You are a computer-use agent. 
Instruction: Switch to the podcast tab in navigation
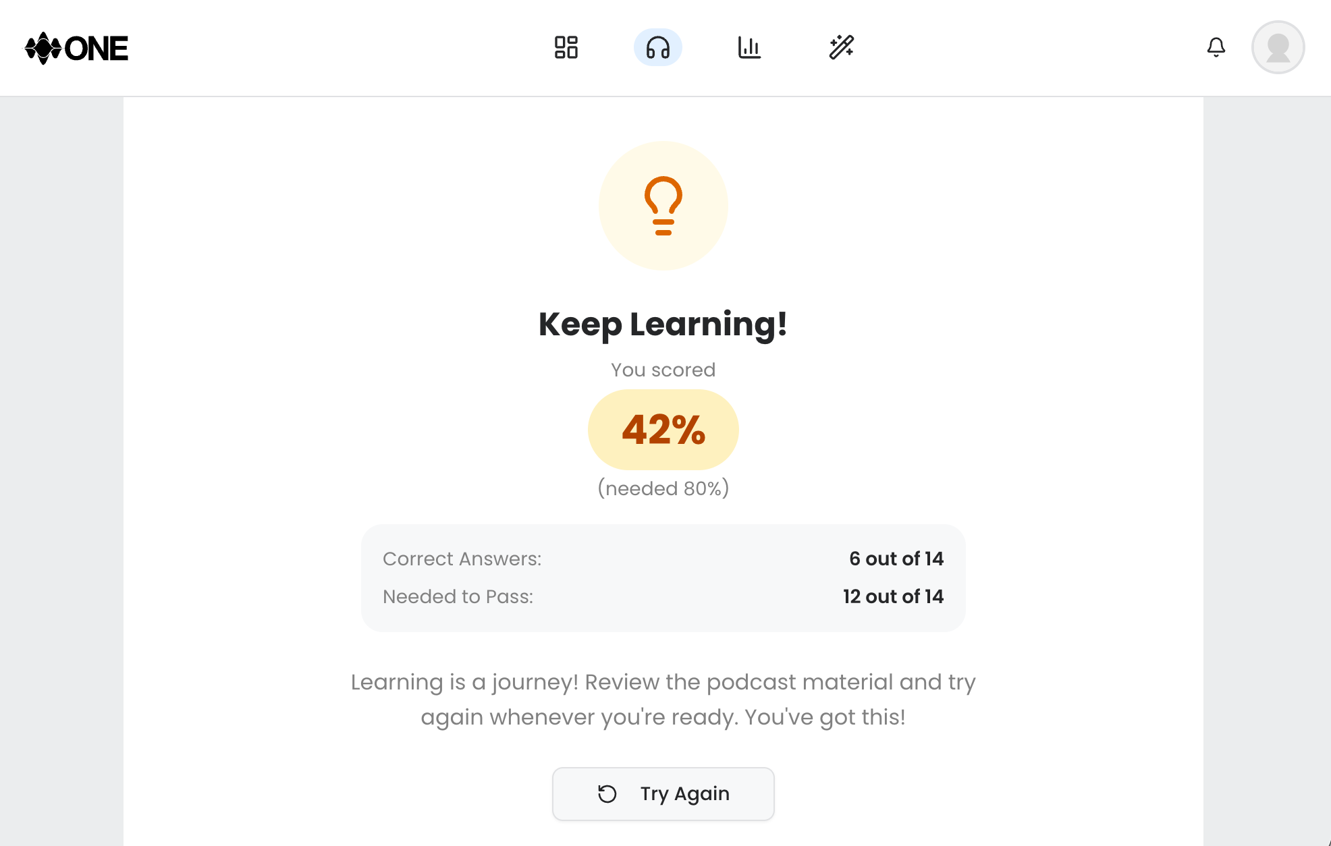[x=658, y=47]
